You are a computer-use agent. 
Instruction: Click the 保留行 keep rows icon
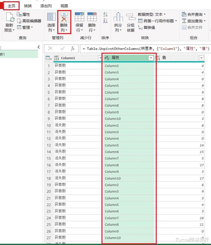tap(80, 17)
